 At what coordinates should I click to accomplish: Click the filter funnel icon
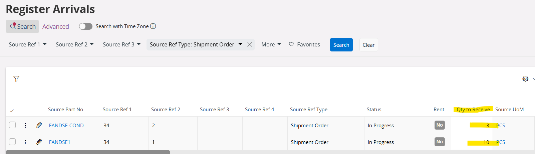point(16,79)
